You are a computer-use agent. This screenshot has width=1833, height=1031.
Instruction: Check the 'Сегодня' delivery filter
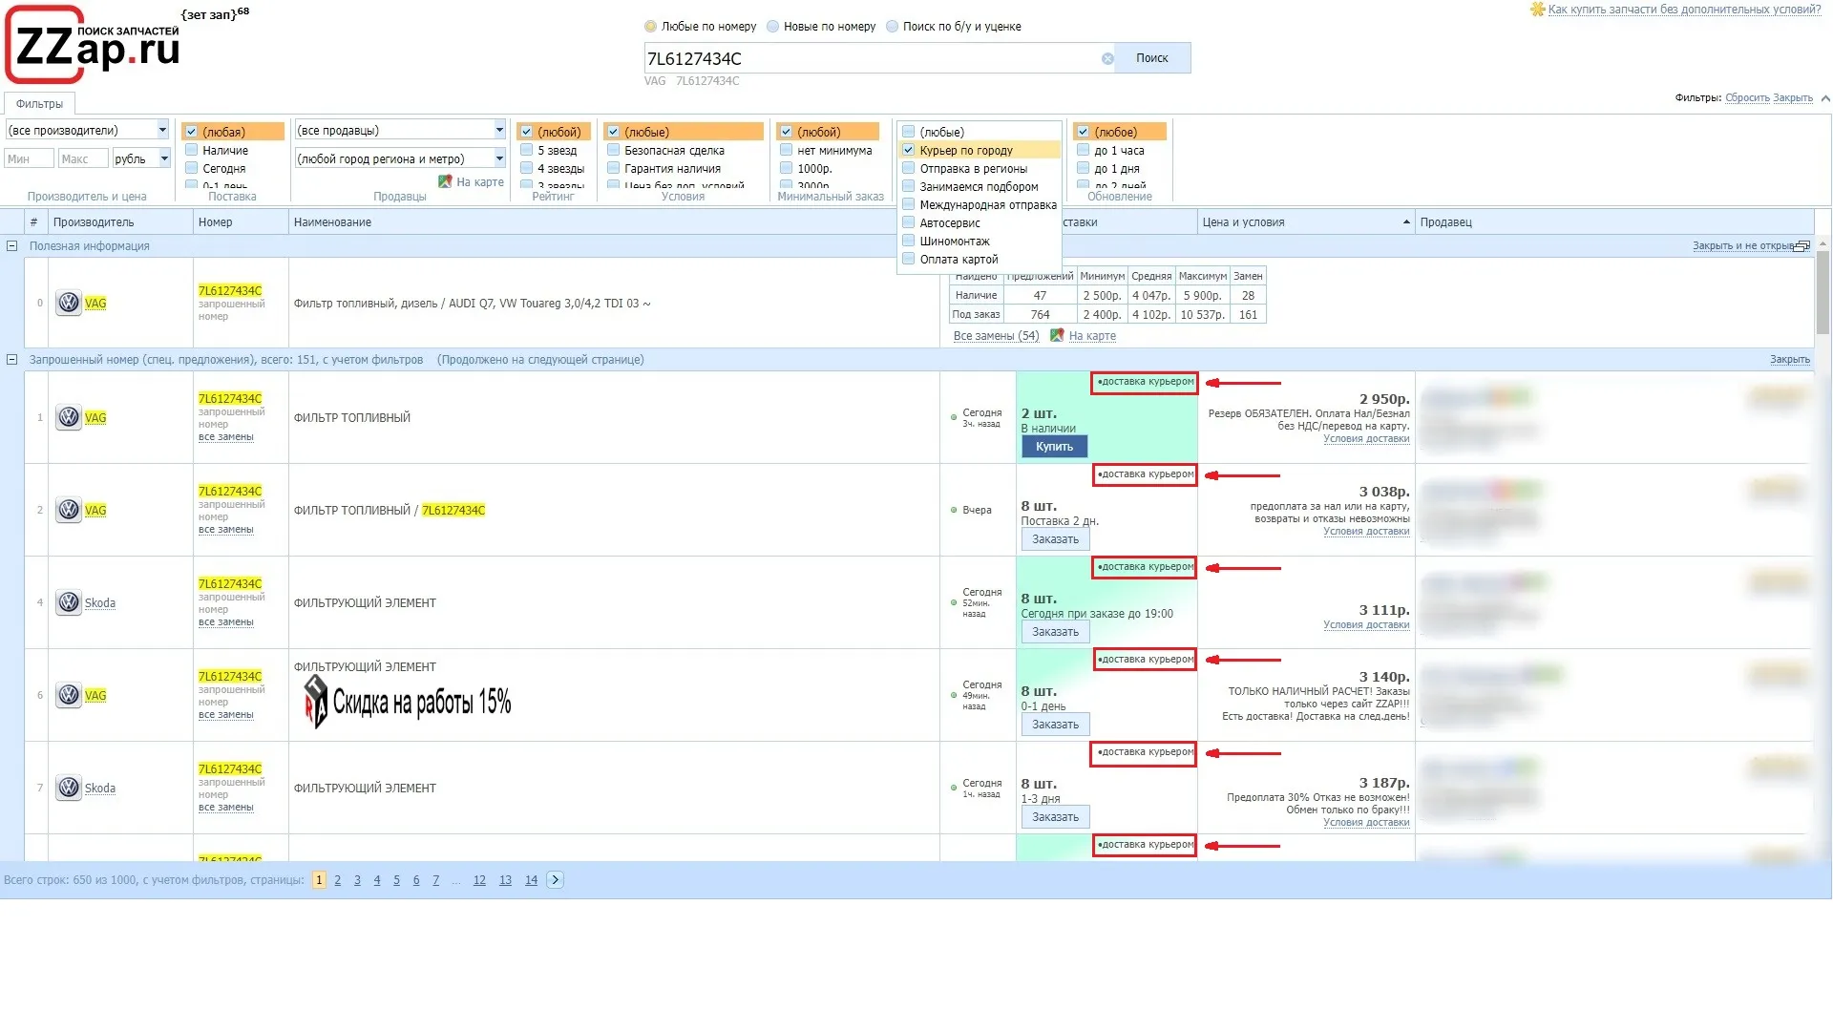[192, 168]
